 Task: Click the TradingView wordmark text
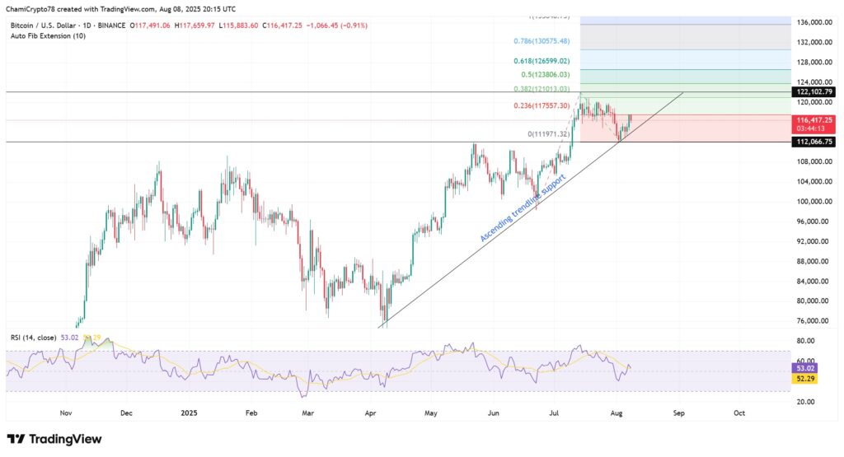click(x=65, y=439)
